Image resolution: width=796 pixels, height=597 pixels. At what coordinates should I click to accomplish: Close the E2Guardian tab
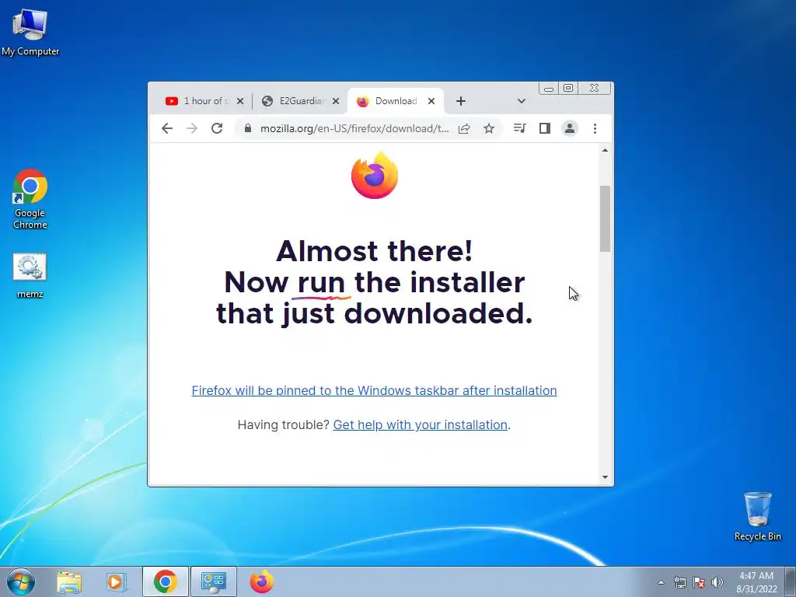pyautogui.click(x=336, y=101)
